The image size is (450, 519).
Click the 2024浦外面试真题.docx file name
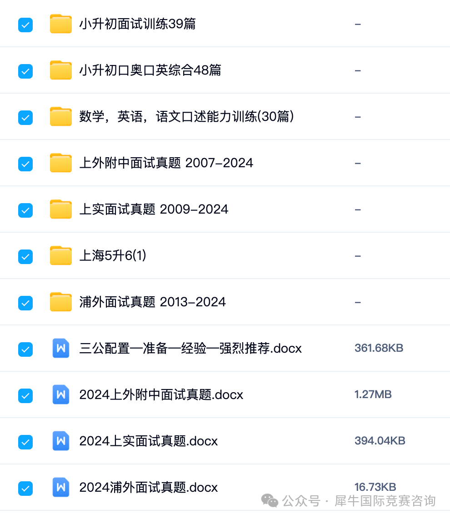coord(149,487)
